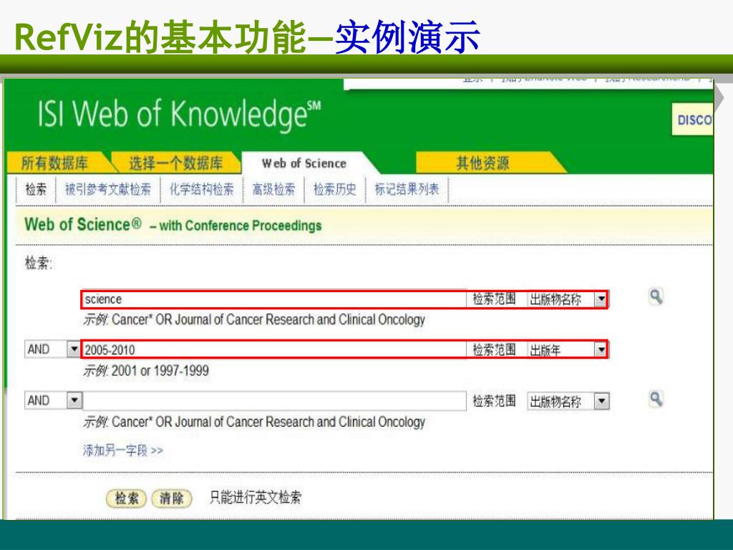Switch to the 选择一个数据库 tab
Screen dimensions: 733x550
click(176, 163)
